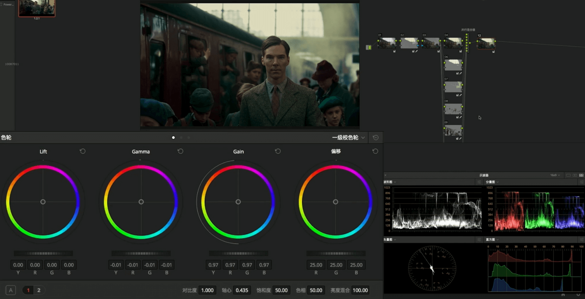This screenshot has width=585, height=299.
Task: Select the Gamma Y value field
Action: [x=116, y=265]
